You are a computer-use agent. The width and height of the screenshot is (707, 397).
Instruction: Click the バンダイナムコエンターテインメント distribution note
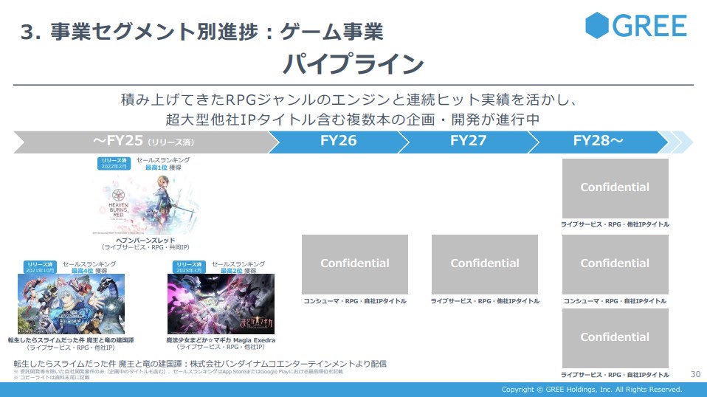coord(200,364)
